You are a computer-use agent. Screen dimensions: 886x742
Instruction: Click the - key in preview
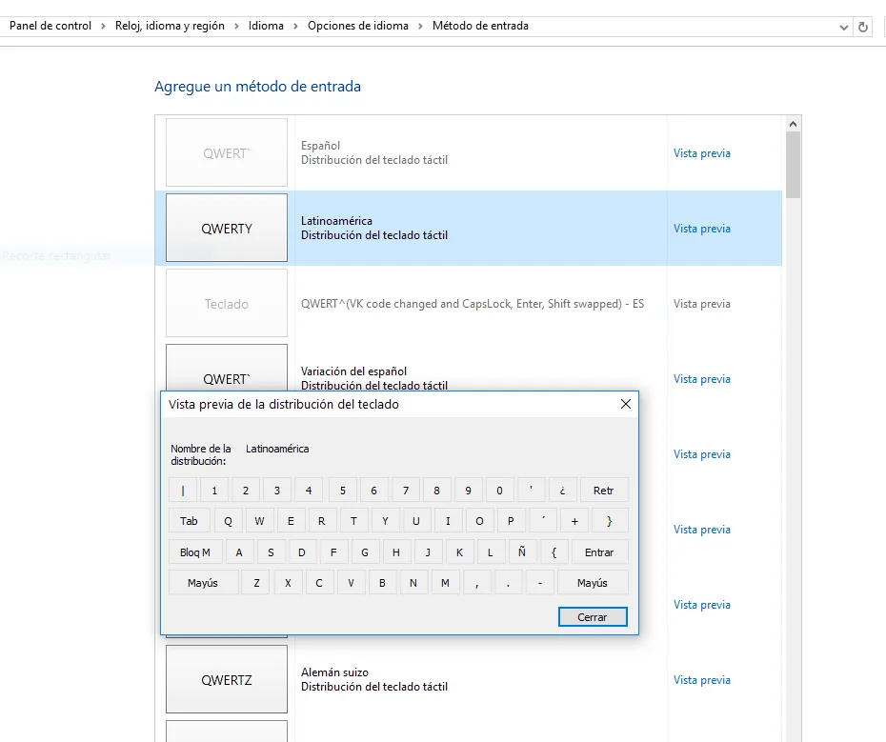[540, 583]
